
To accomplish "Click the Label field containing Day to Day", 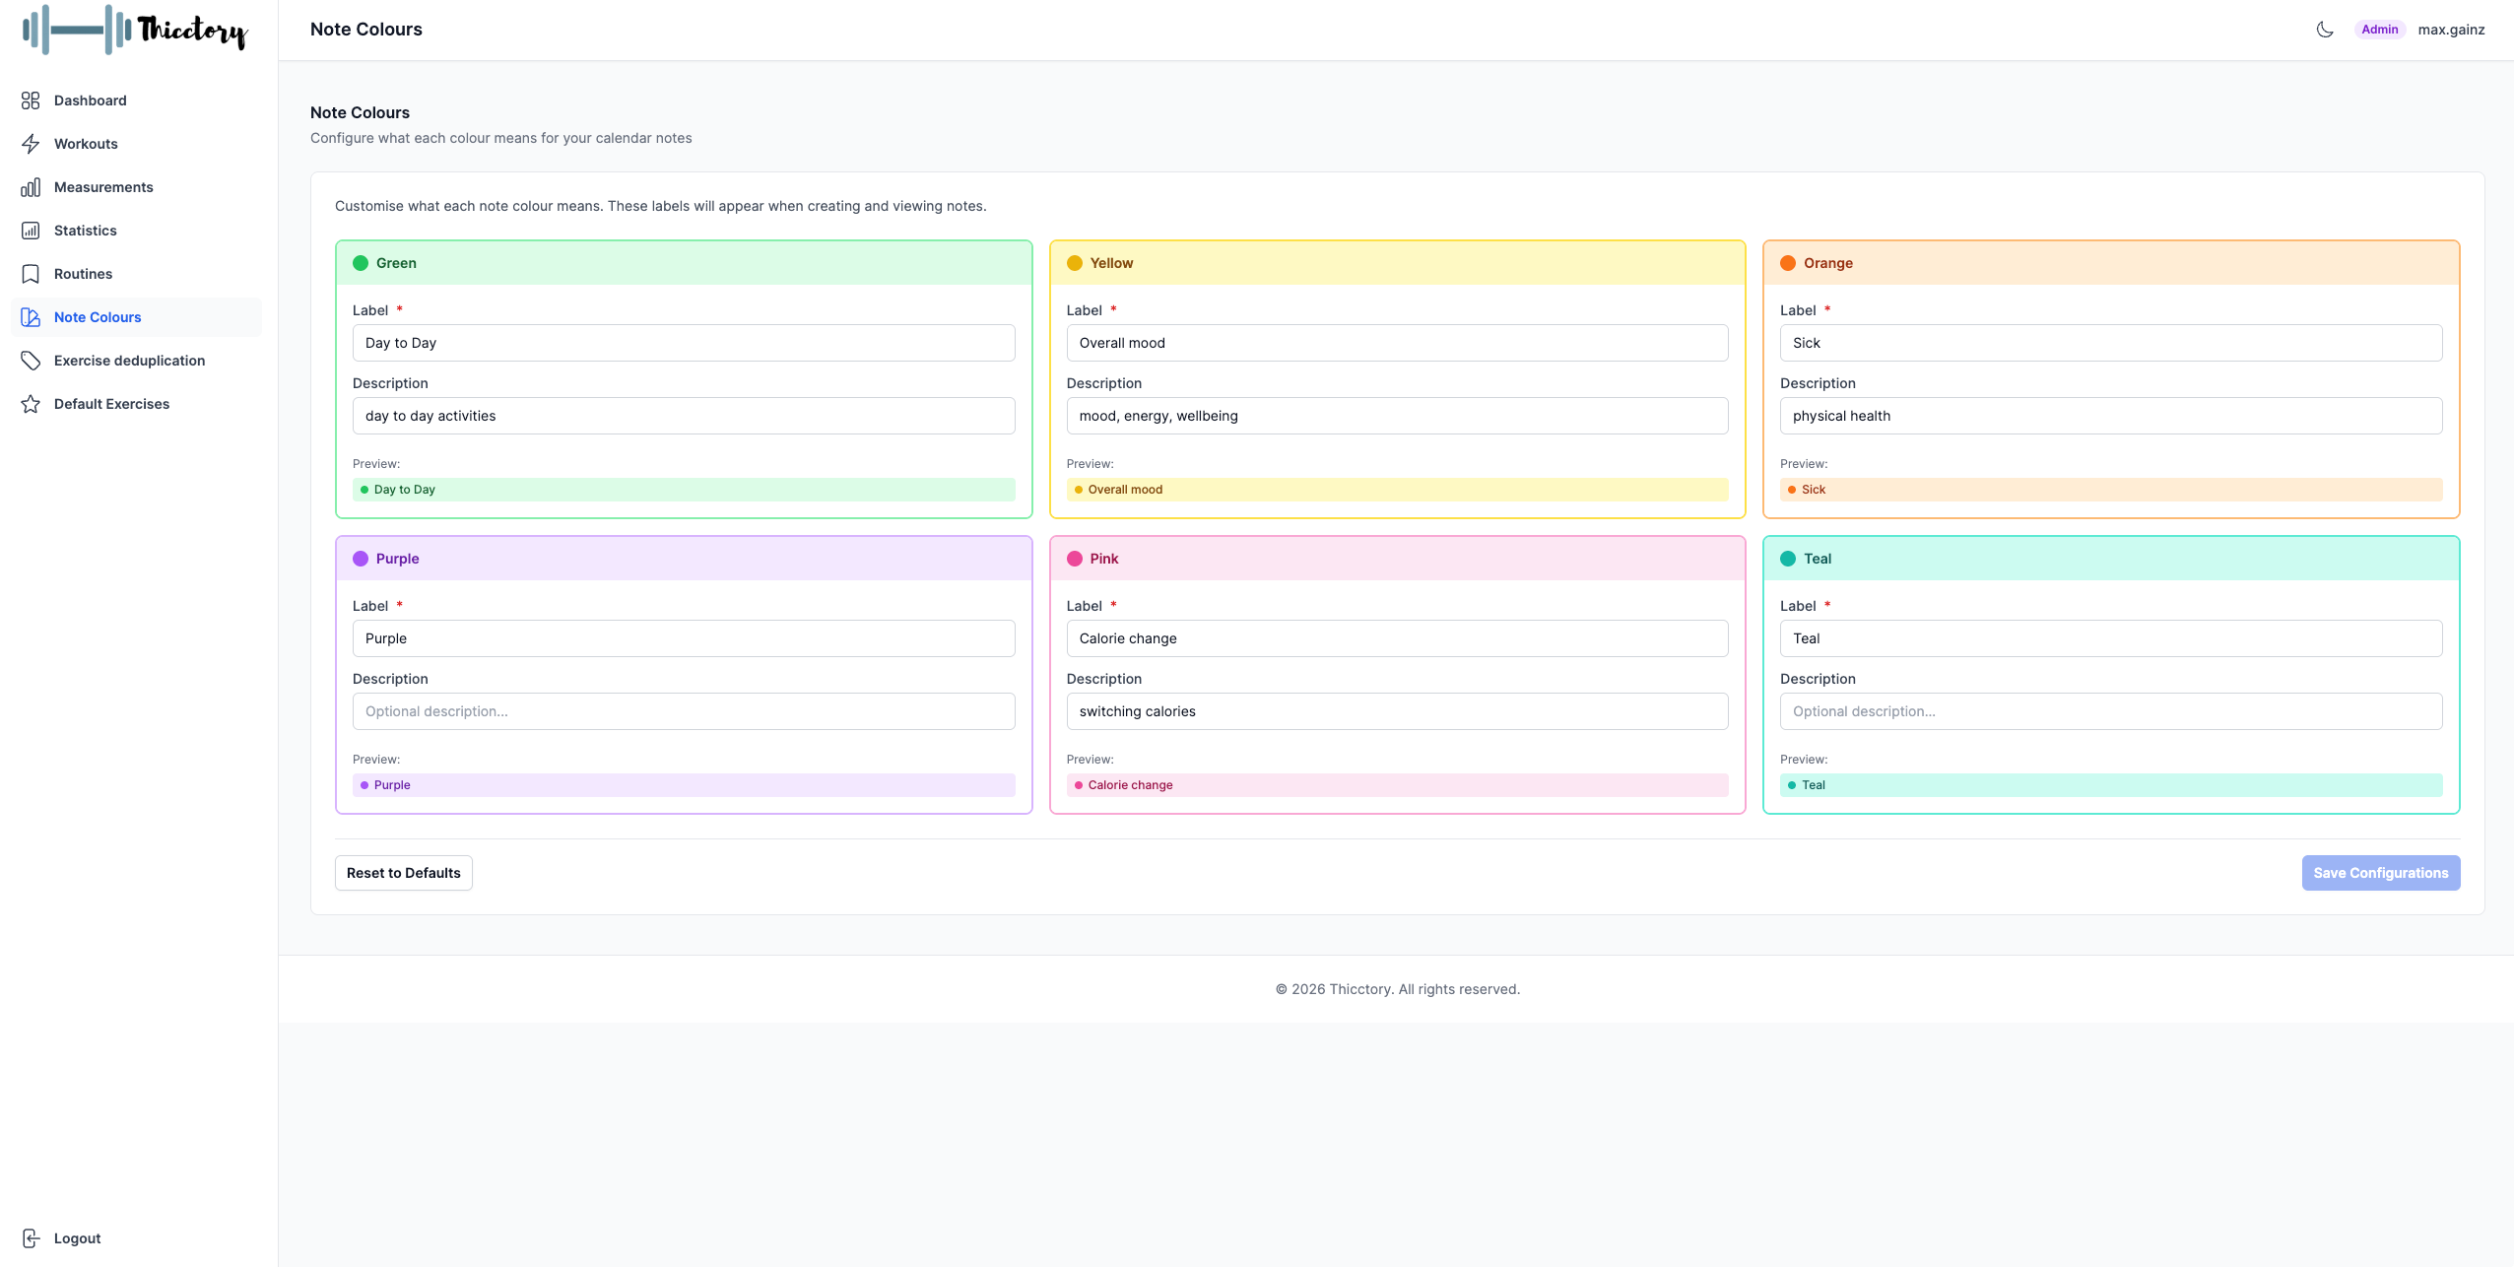I will click(683, 342).
